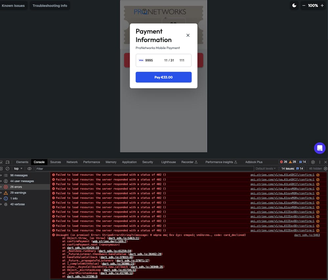Open the Performance insights tab
Viewport: 328px width, 280px height.
(x=221, y=162)
